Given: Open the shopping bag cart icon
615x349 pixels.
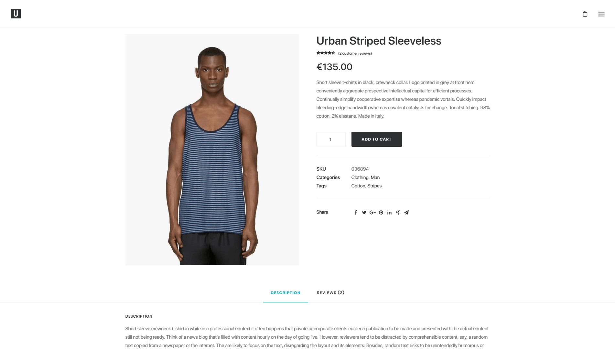Looking at the screenshot, I should pos(585,14).
